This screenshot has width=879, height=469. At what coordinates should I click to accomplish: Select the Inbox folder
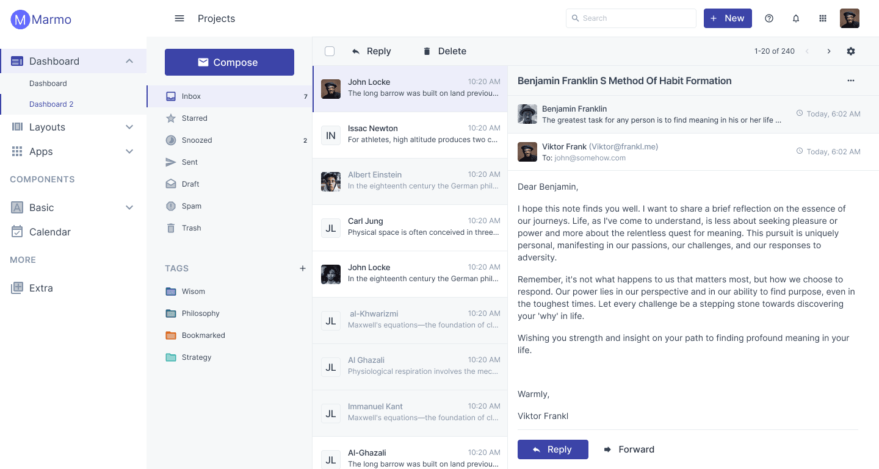[229, 96]
